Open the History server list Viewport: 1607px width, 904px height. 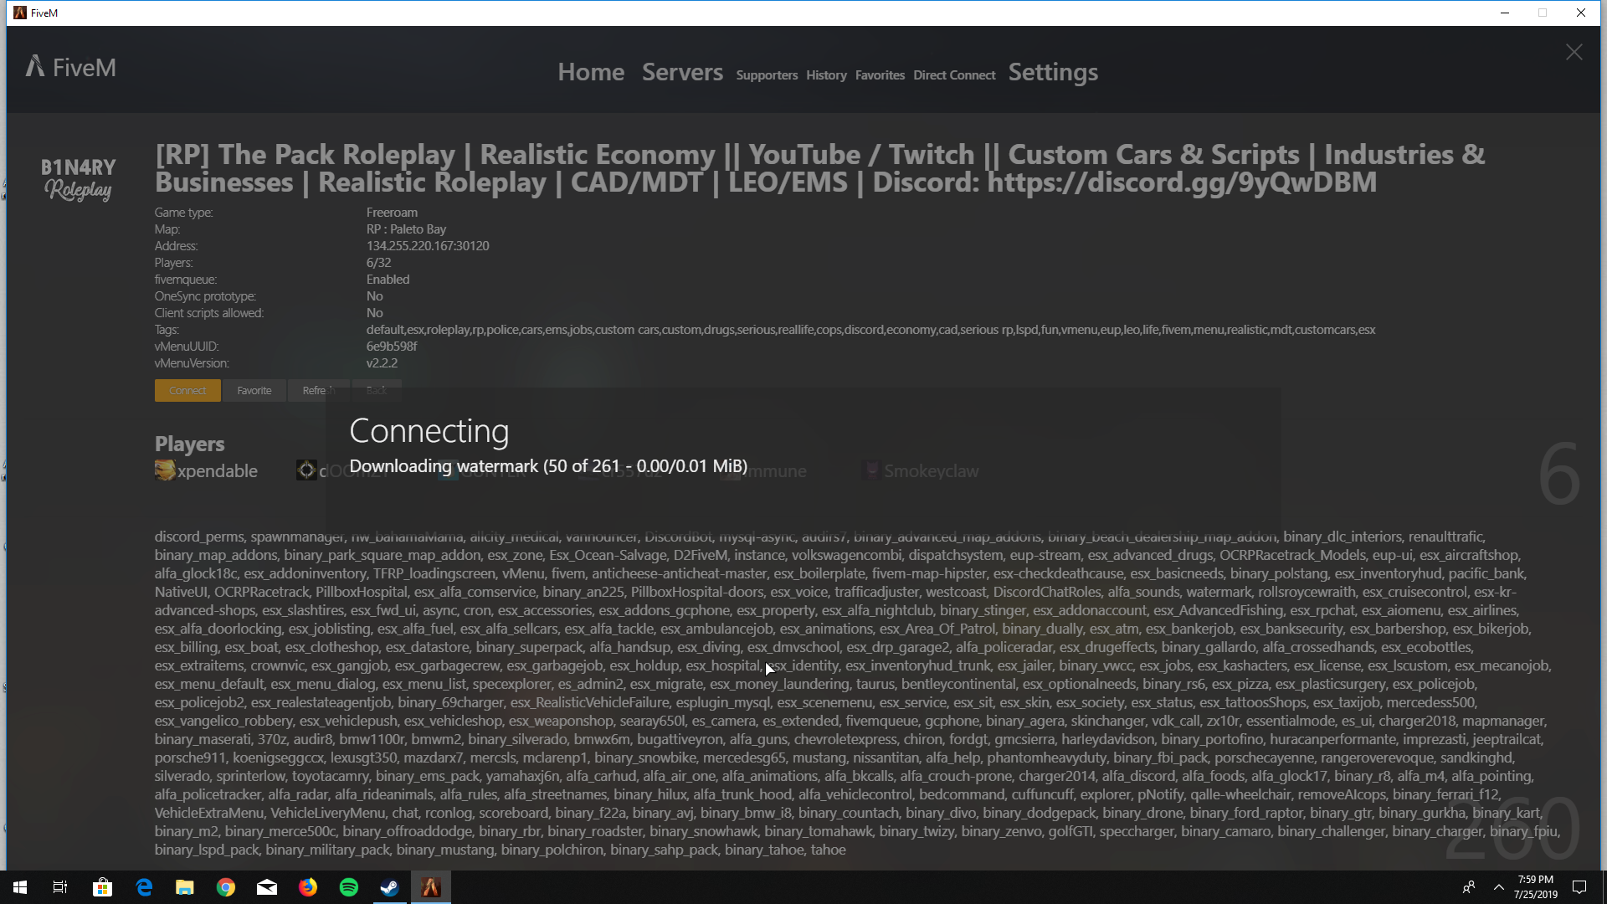(x=826, y=75)
